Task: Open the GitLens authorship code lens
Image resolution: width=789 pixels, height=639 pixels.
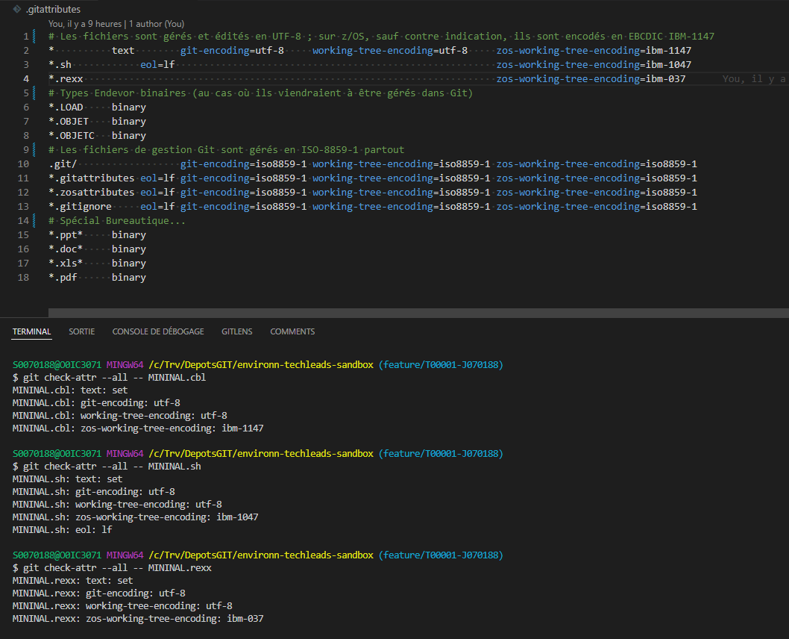Action: point(116,24)
